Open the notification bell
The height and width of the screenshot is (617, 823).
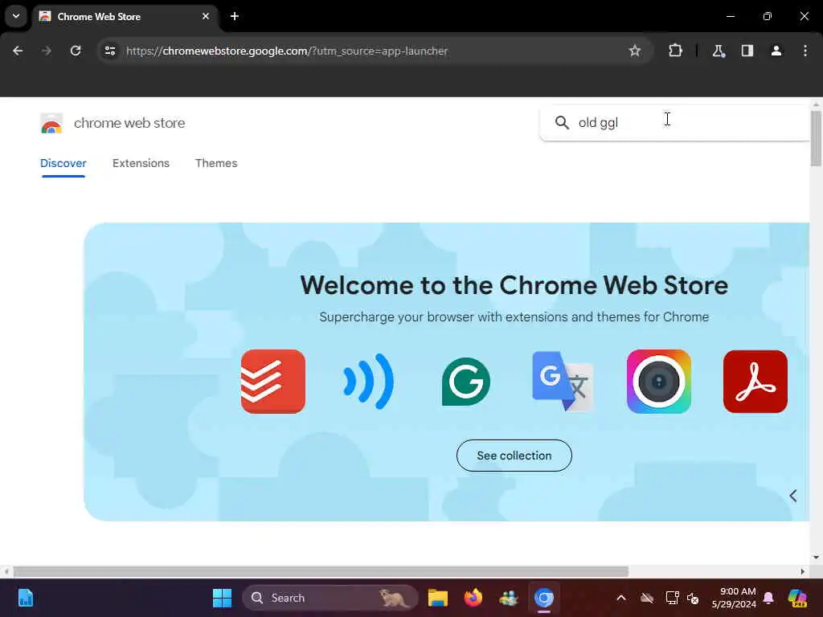pos(768,598)
